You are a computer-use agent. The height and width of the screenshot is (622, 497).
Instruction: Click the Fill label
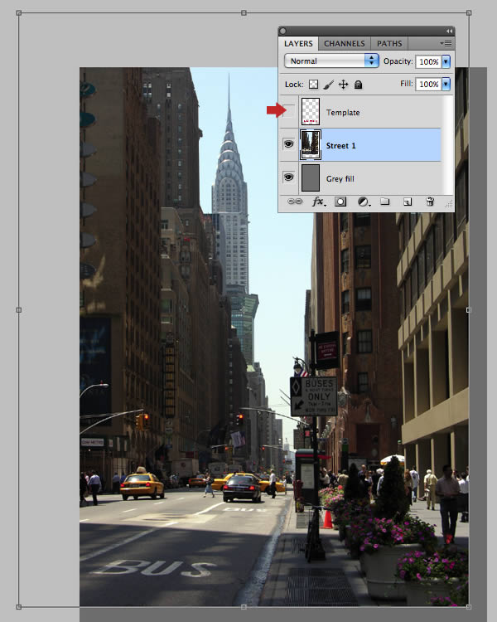(x=406, y=84)
